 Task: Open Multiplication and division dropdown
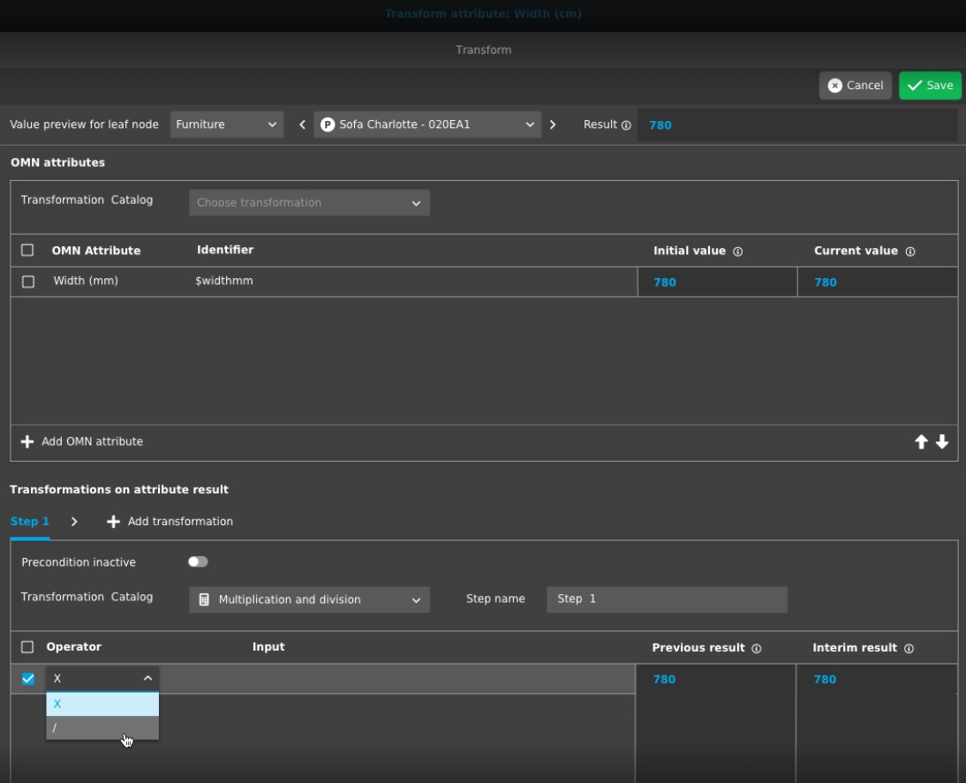point(309,599)
